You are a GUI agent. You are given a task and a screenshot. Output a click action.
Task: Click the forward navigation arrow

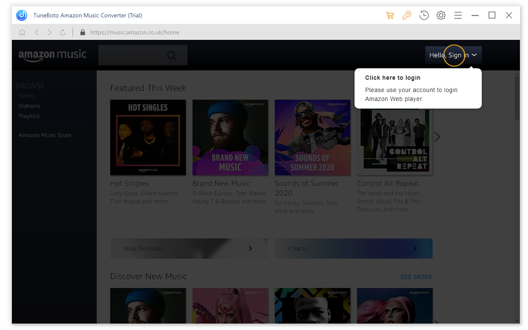50,32
